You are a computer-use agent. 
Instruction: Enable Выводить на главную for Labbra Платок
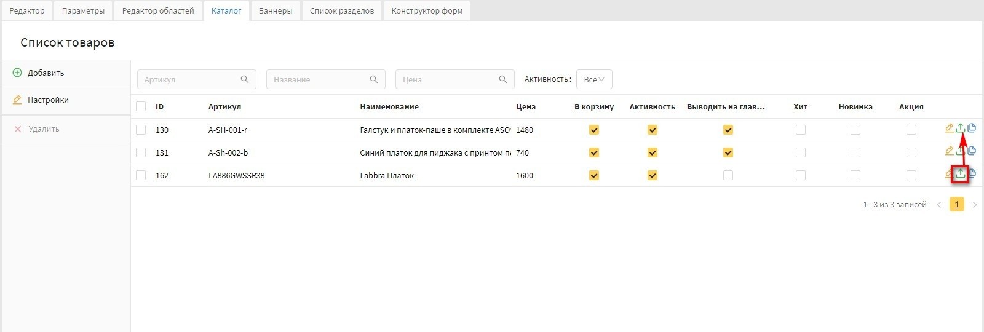pyautogui.click(x=728, y=175)
